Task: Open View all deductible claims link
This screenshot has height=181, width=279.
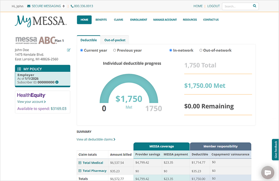Action: tap(96, 139)
